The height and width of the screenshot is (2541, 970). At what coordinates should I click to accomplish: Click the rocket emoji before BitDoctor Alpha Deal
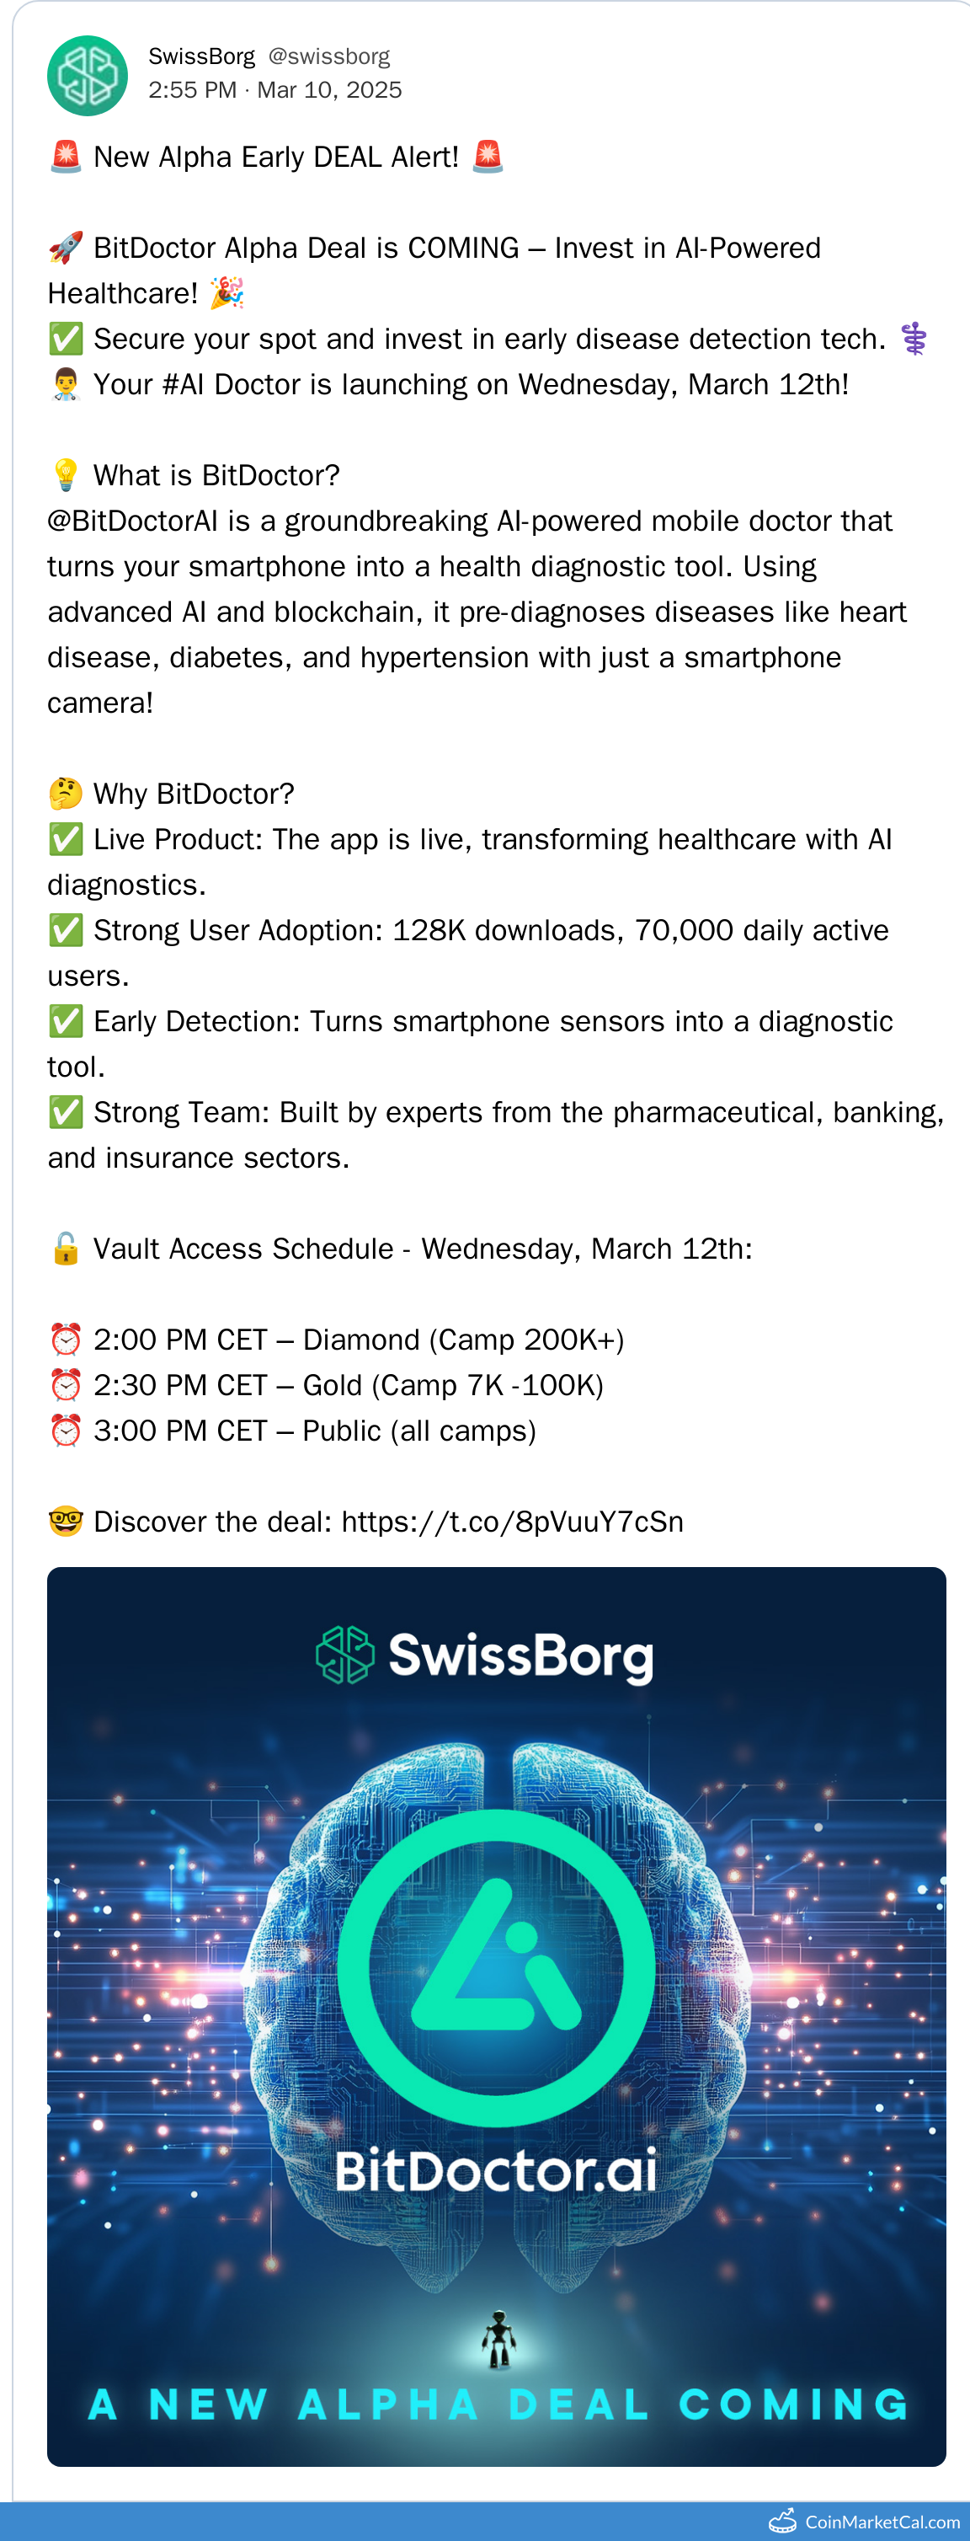[x=66, y=249]
